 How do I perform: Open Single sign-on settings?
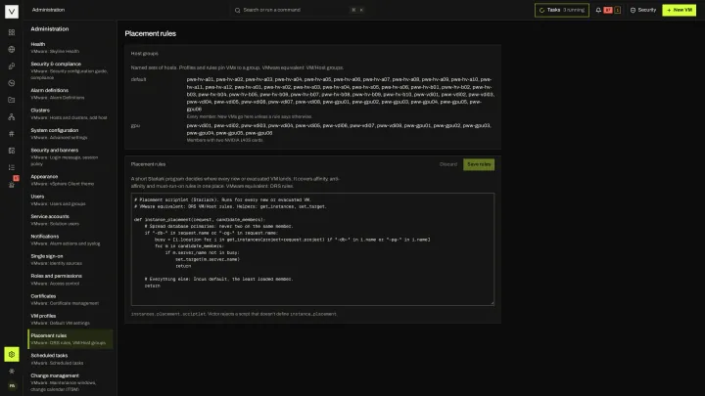pos(70,259)
